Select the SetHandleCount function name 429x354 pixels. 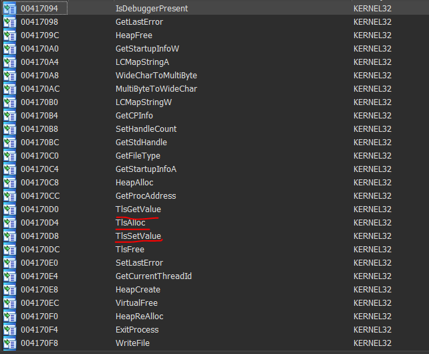(146, 129)
